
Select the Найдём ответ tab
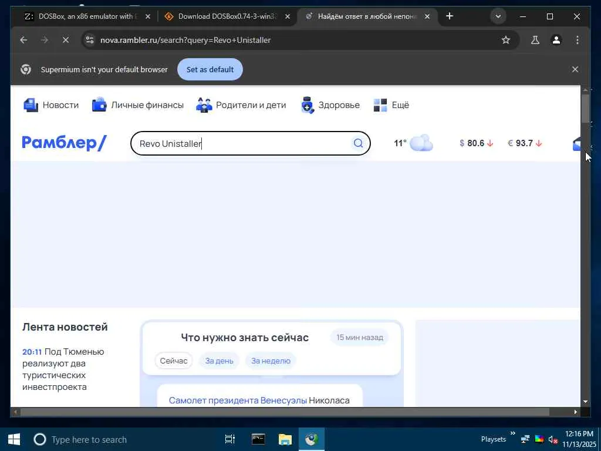click(x=366, y=16)
